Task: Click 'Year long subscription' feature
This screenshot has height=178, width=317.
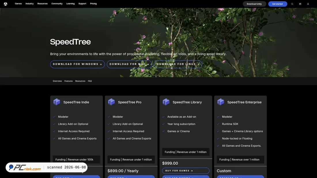Action: pyautogui.click(x=181, y=124)
